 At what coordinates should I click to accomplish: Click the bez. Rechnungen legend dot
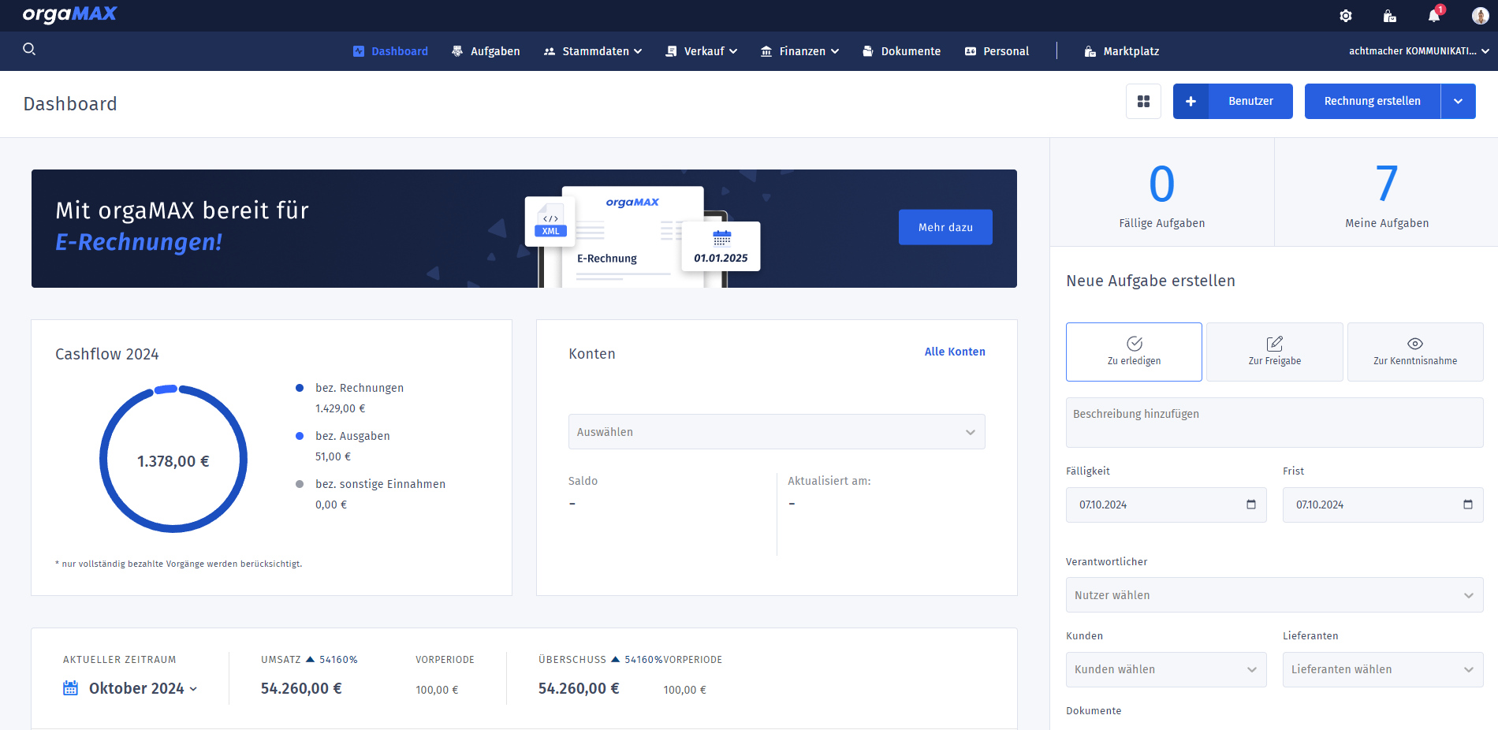tap(300, 388)
